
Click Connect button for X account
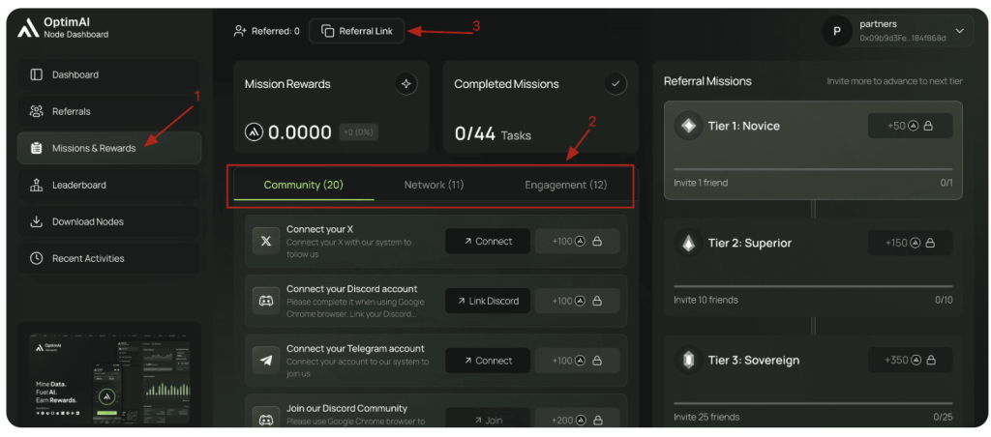pyautogui.click(x=487, y=241)
